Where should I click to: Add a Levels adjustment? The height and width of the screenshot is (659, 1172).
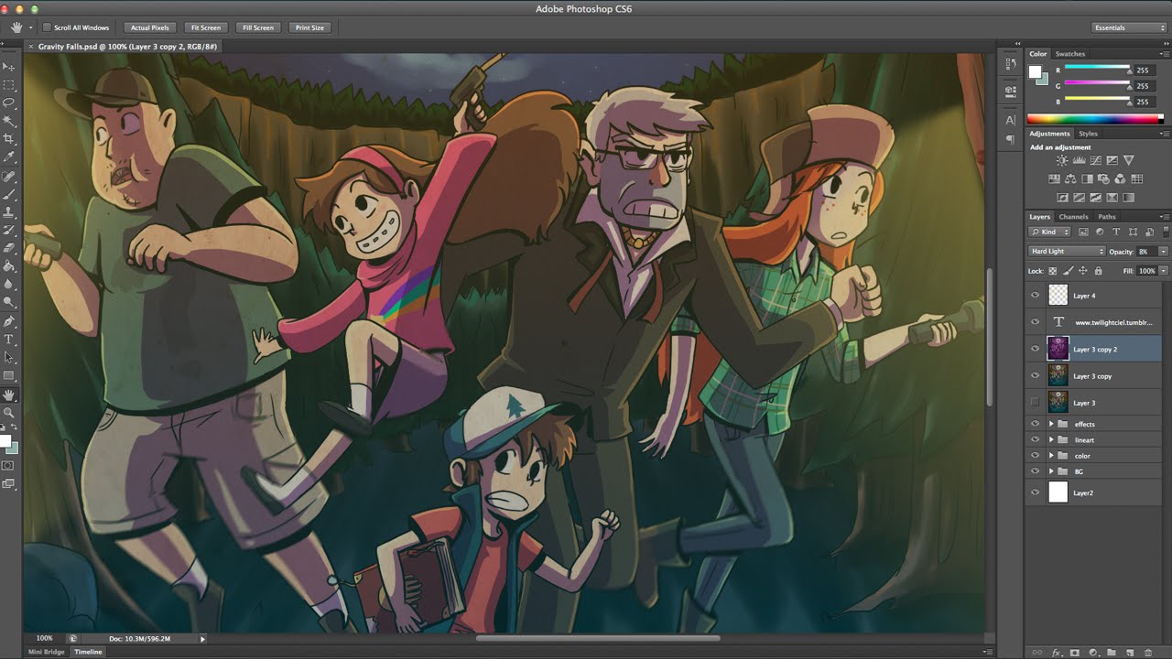pos(1079,161)
